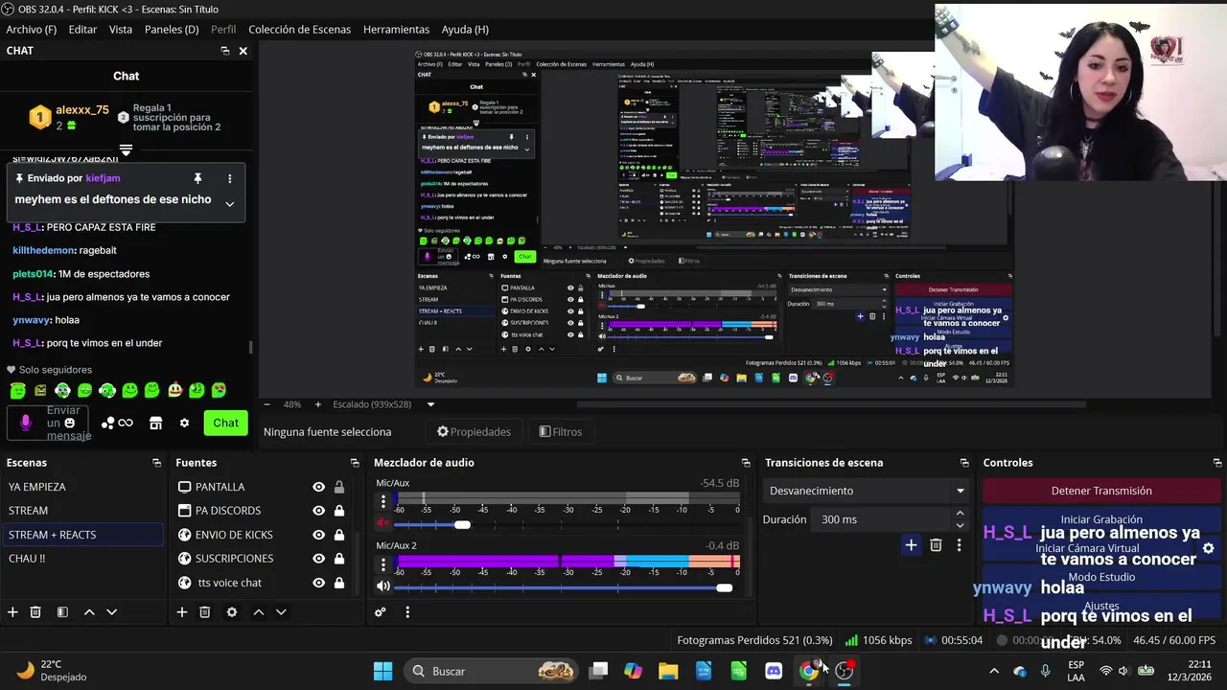Open audio mixer menu beside gears icon
Screen dimensions: 1227x690
[407, 612]
